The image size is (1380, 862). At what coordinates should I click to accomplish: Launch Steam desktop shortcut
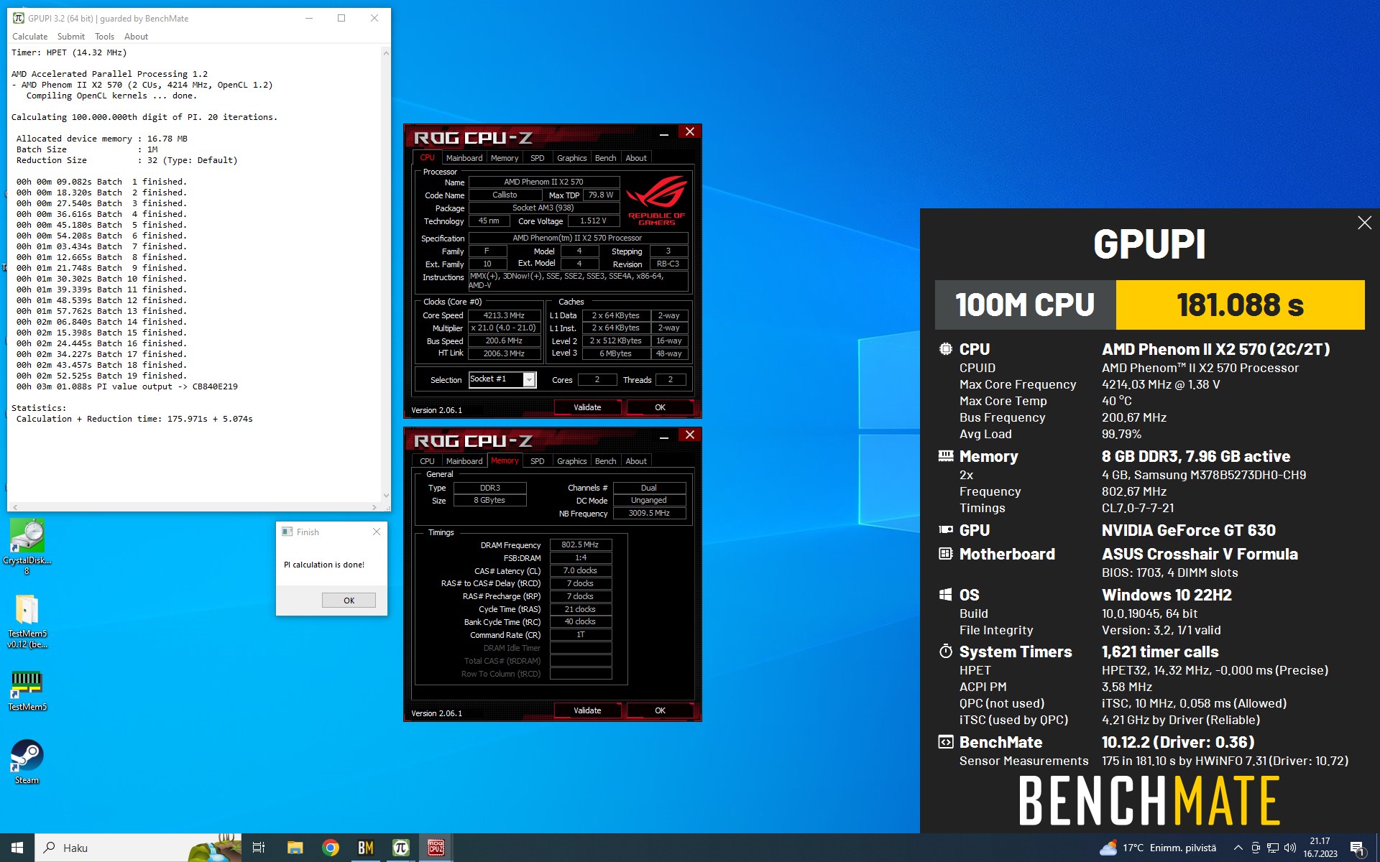(x=27, y=761)
